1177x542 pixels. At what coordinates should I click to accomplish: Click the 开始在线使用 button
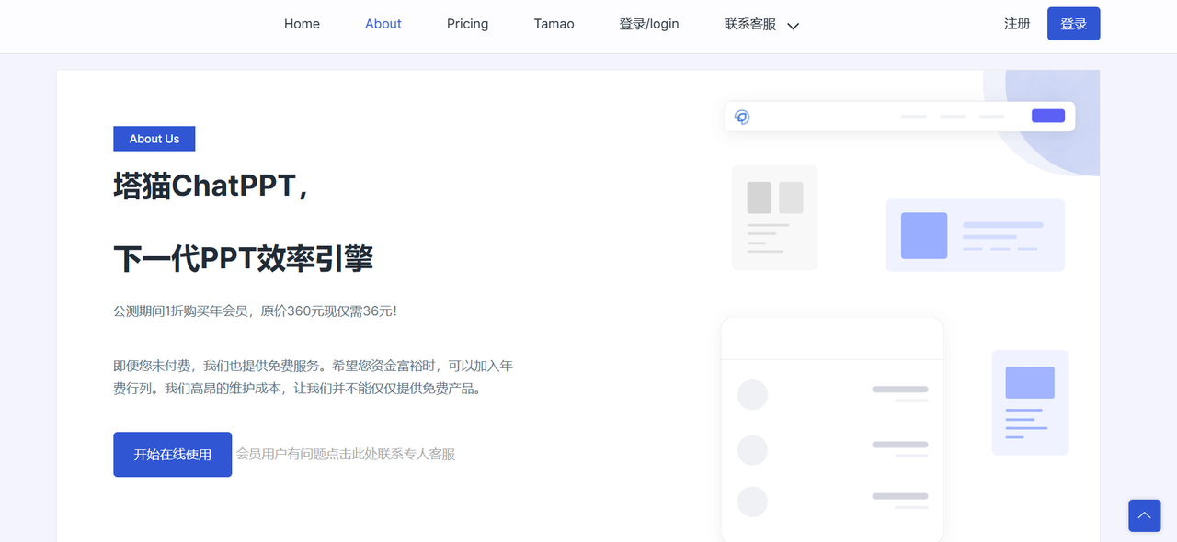pos(173,455)
